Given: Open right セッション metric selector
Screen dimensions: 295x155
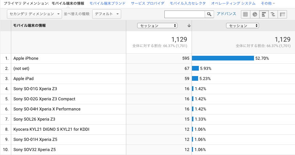Looking at the screenshot, I should tap(242, 26).
